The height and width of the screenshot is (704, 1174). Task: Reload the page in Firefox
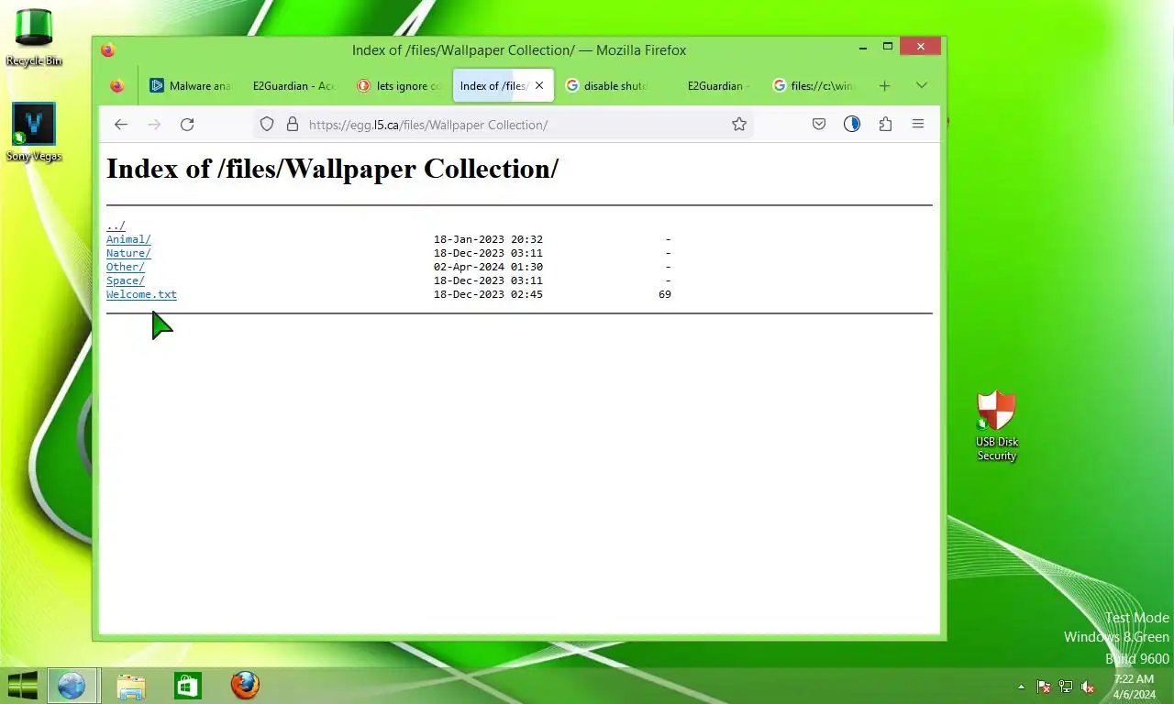point(187,125)
